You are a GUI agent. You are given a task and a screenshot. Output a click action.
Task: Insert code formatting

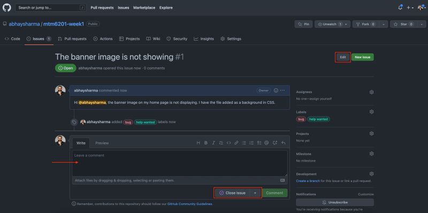click(x=229, y=143)
